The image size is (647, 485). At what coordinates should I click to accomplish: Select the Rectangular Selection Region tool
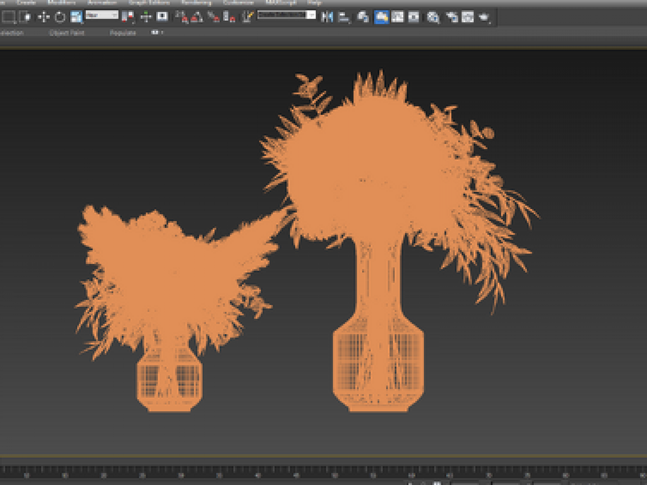click(8, 17)
